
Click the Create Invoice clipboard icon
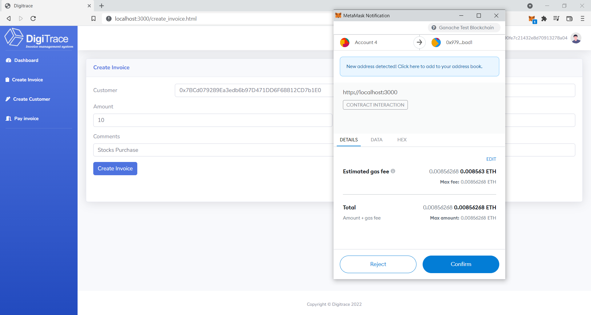pyautogui.click(x=7, y=80)
